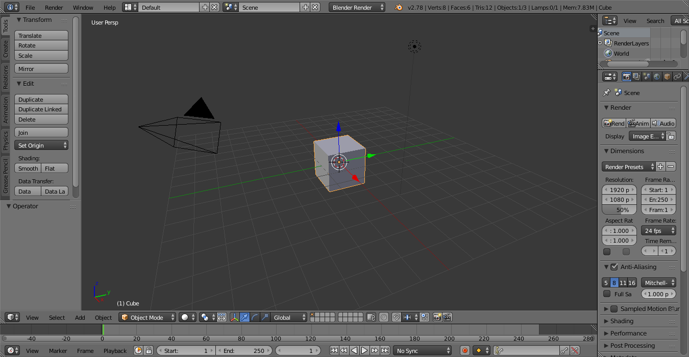Open the Object properties cube tab icon
The height and width of the screenshot is (357, 689).
[667, 77]
